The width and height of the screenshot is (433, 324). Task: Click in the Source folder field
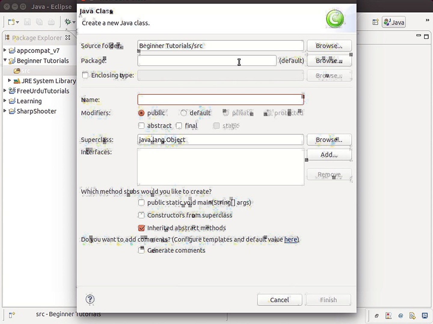tap(220, 46)
